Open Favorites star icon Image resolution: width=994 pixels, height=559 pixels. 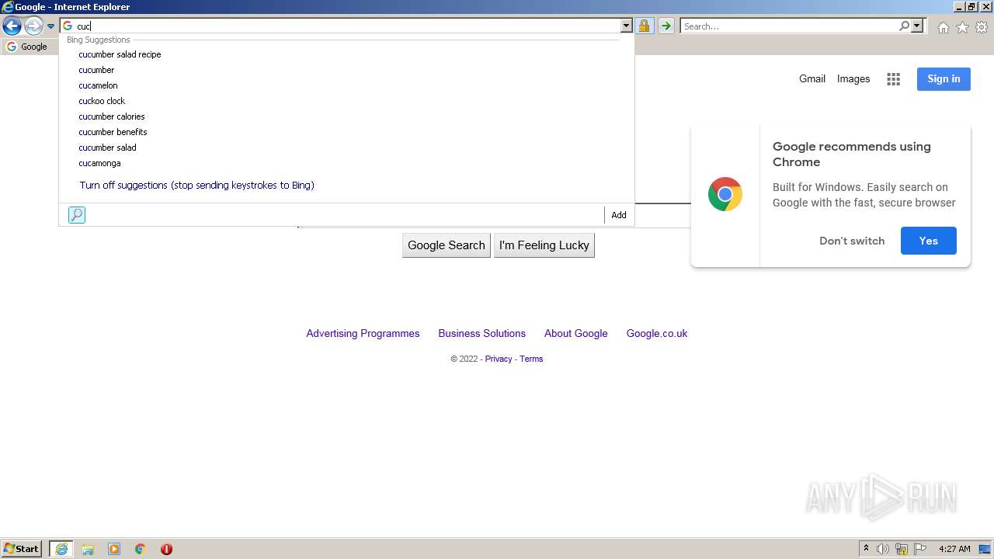(x=962, y=27)
